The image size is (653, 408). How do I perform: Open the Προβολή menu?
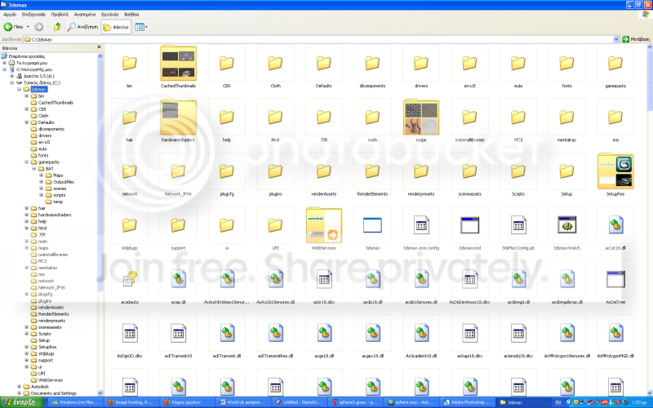coord(60,14)
